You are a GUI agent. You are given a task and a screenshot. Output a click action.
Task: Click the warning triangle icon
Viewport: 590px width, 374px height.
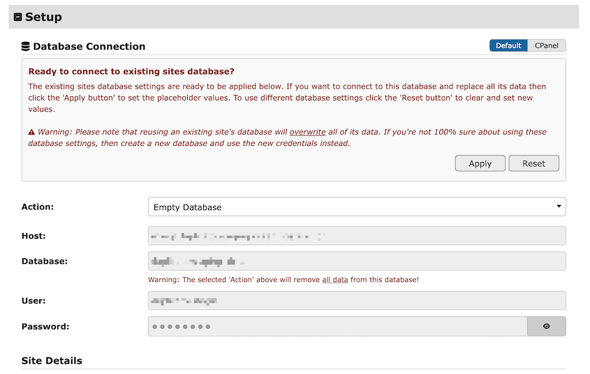[31, 132]
